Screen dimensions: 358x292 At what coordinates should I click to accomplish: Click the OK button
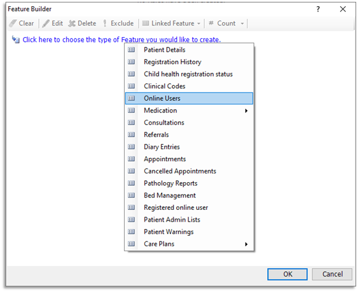pyautogui.click(x=288, y=274)
